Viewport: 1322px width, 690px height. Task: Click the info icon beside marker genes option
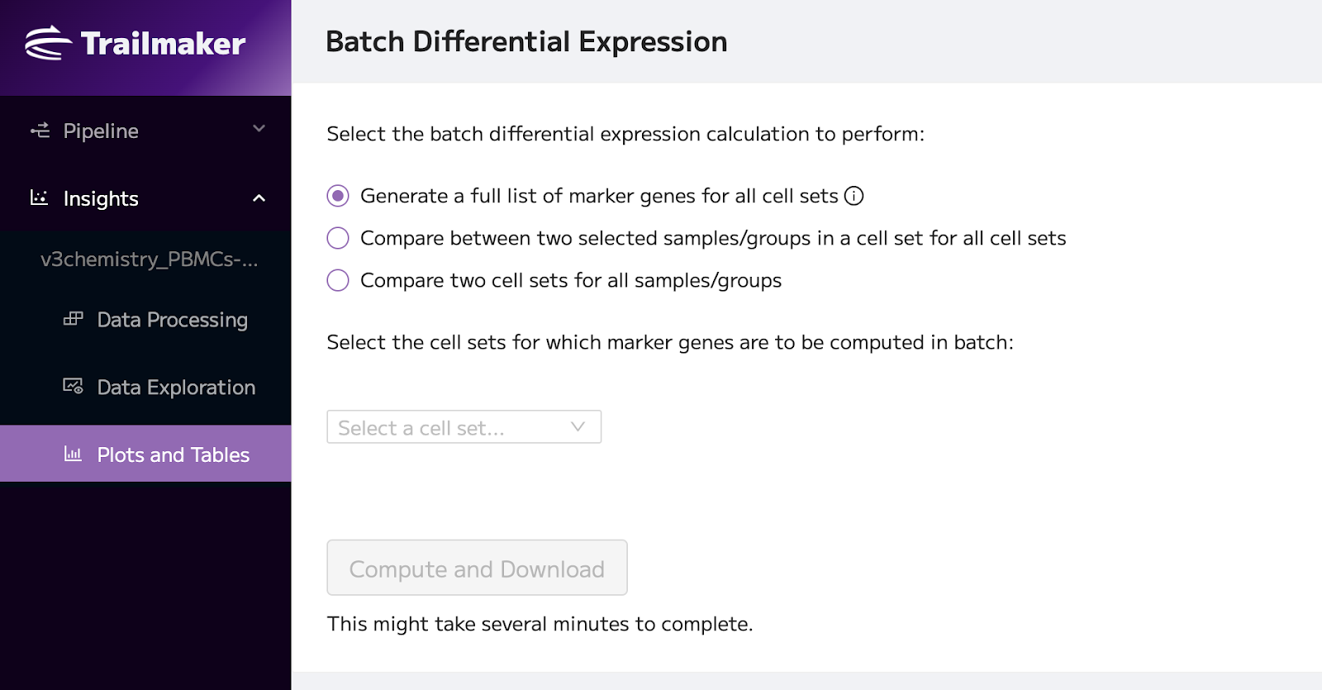pos(854,196)
